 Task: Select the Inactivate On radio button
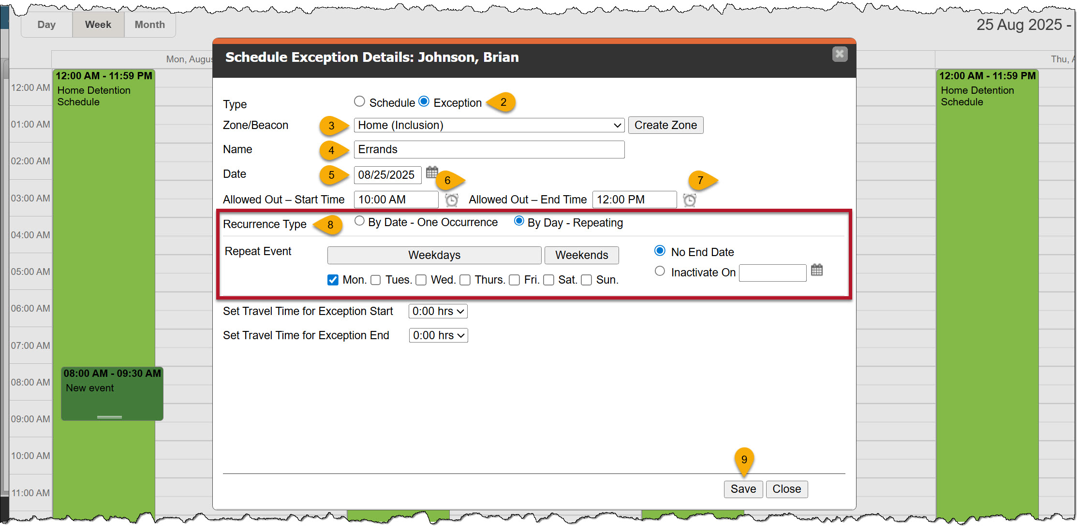tap(660, 272)
